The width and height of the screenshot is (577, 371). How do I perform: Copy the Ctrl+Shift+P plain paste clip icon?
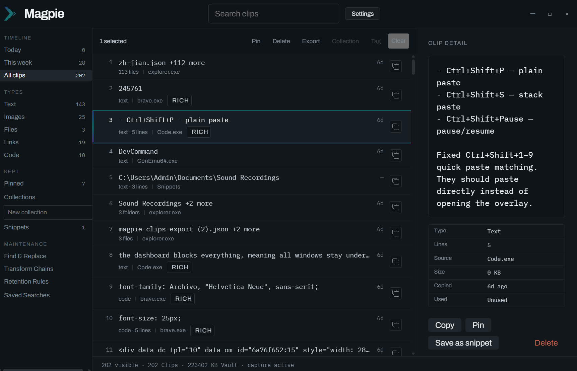coord(396,127)
